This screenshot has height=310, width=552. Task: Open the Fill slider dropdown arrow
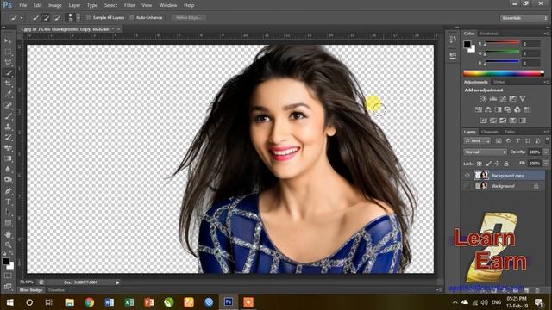[546, 164]
